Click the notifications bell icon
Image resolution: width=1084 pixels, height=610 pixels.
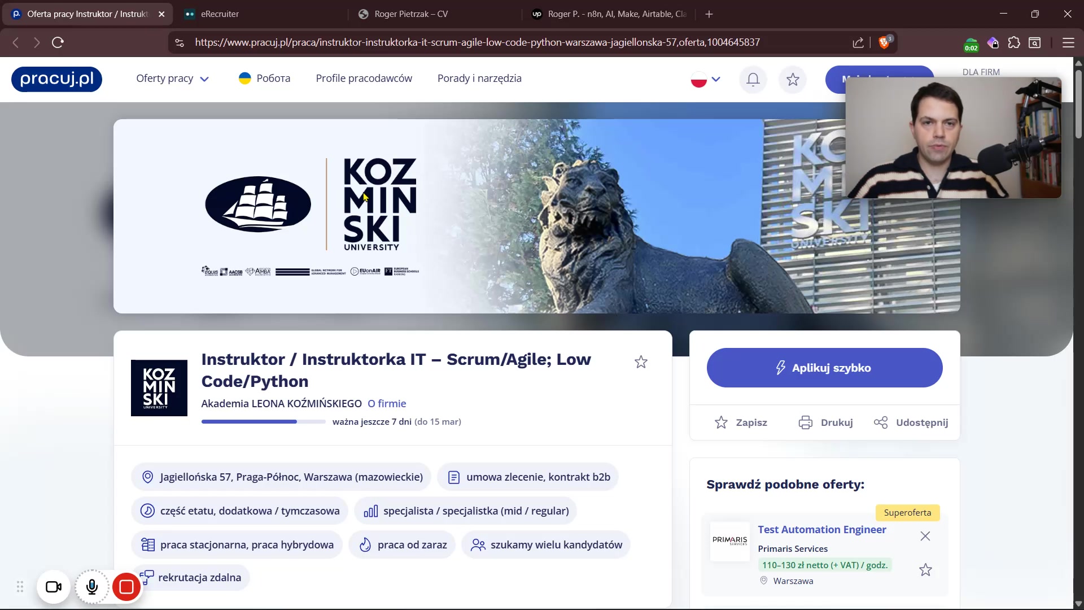tap(753, 80)
